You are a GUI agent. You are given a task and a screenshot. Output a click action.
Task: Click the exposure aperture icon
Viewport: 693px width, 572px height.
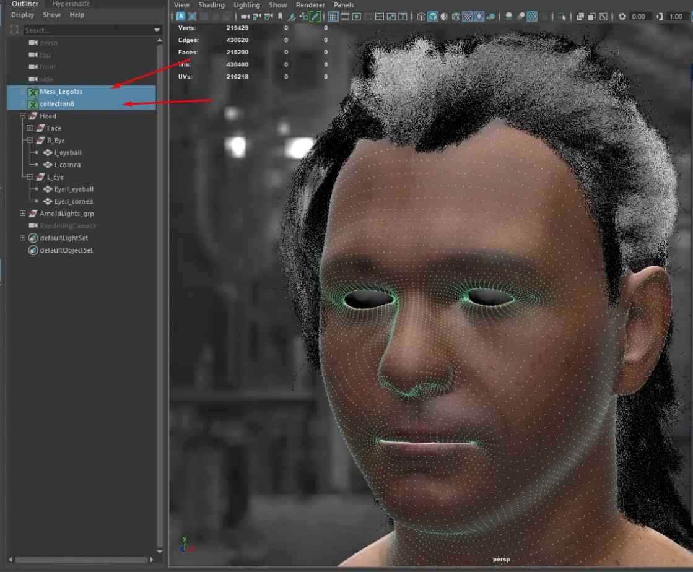point(622,16)
